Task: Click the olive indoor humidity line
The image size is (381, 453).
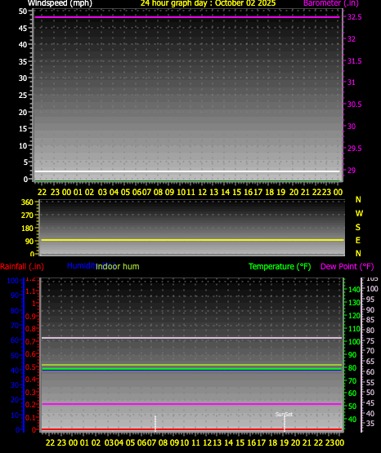Action: pyautogui.click(x=192, y=365)
